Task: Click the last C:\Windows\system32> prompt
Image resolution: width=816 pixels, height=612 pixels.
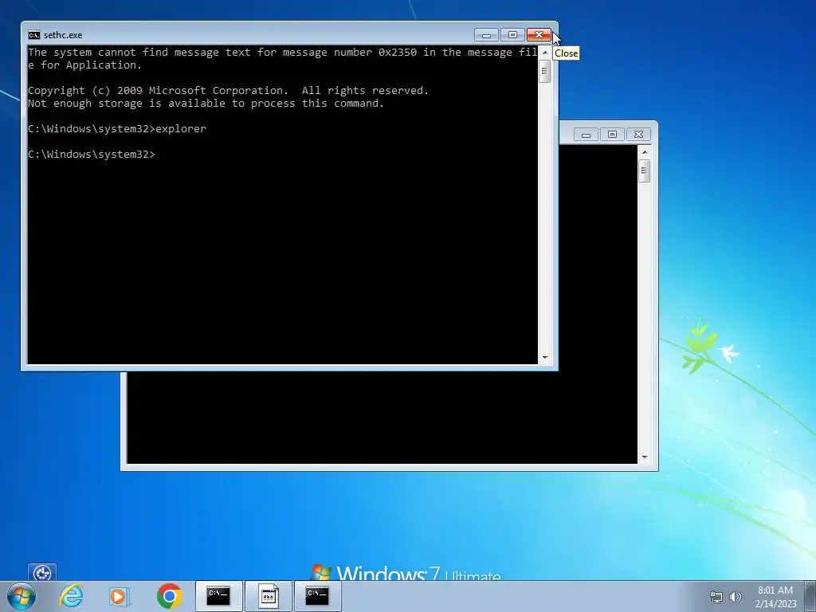Action: [x=91, y=154]
